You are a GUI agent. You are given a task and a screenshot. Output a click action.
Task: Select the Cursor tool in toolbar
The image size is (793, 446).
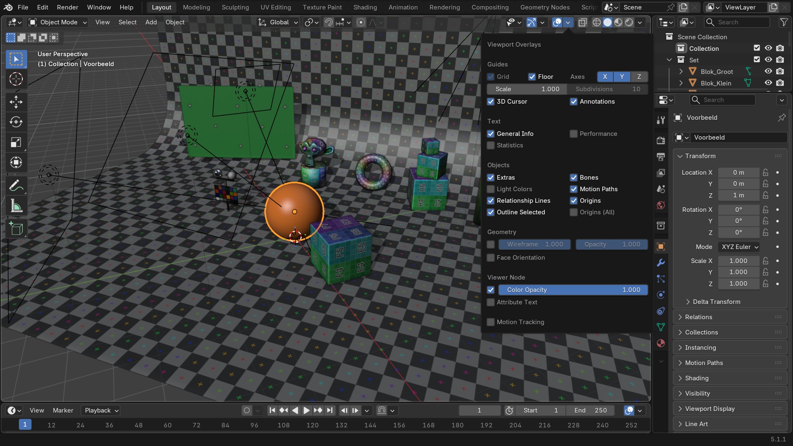click(16, 79)
